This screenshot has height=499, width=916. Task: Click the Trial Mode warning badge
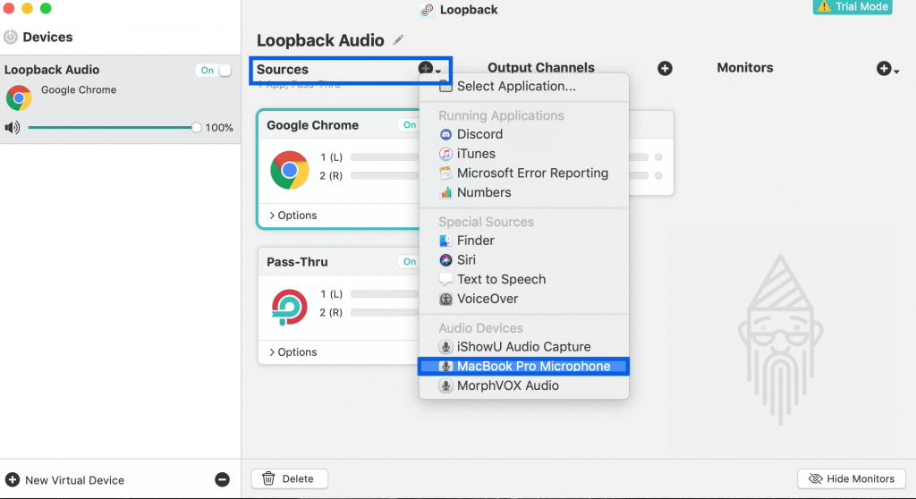pyautogui.click(x=852, y=7)
